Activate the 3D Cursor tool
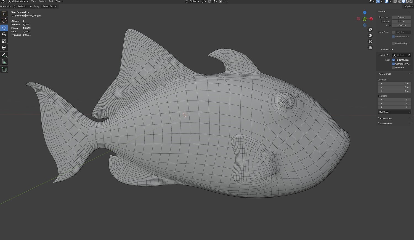414x240 pixels. point(4,20)
